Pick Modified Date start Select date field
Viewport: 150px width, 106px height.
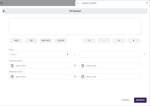tap(40, 77)
